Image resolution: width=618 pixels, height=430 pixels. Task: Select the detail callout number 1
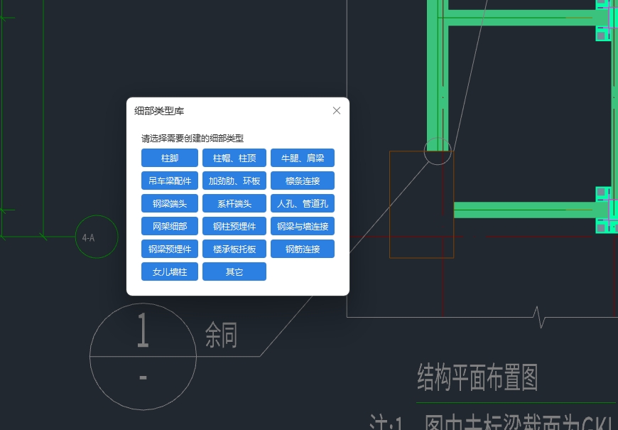click(143, 330)
